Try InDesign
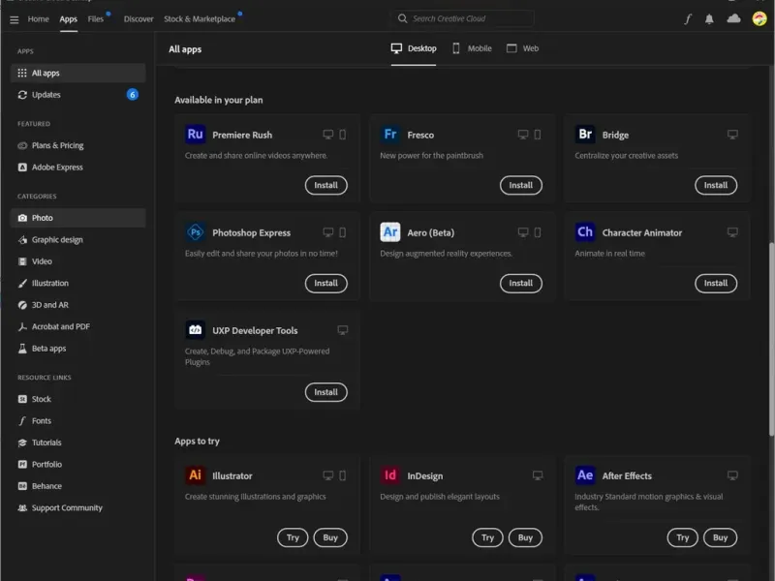 pyautogui.click(x=487, y=537)
